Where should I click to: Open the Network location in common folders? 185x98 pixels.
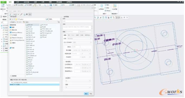pos(12,48)
